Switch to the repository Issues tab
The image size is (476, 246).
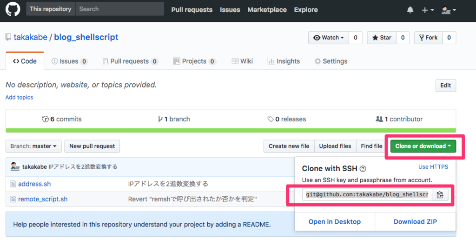(x=70, y=61)
